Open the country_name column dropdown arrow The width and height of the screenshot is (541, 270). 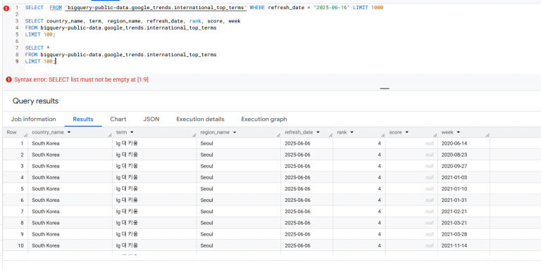pos(69,132)
